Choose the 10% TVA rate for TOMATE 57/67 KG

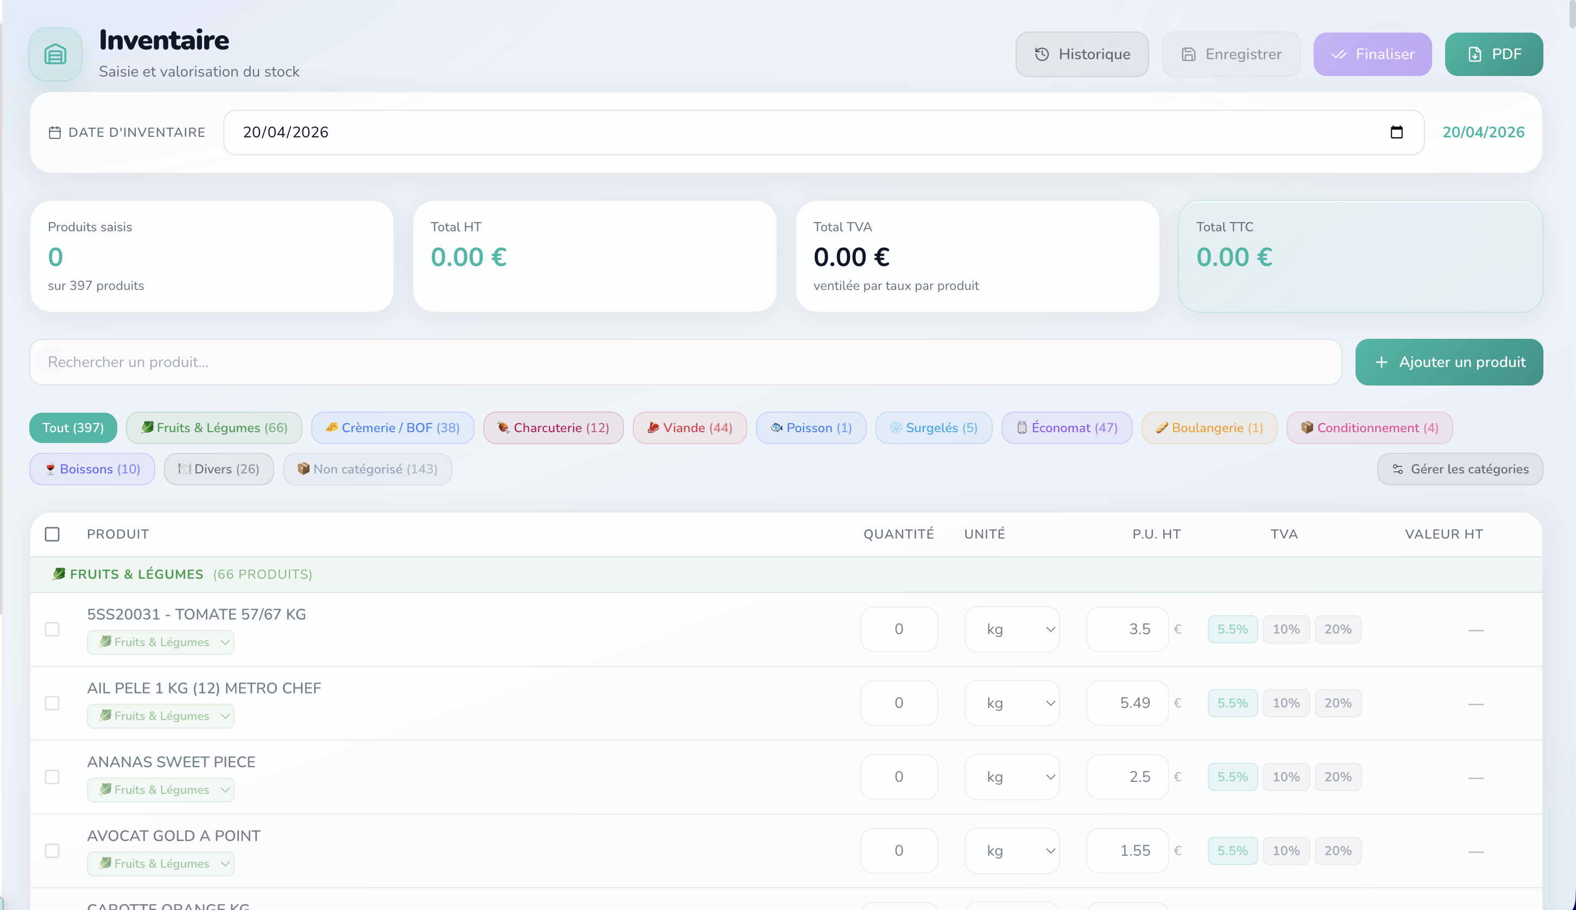click(x=1285, y=629)
